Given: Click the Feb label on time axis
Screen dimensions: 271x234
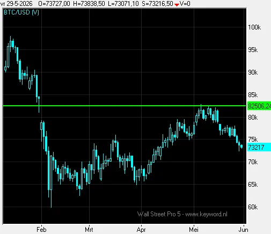Looking at the screenshot, I should 41,230.
